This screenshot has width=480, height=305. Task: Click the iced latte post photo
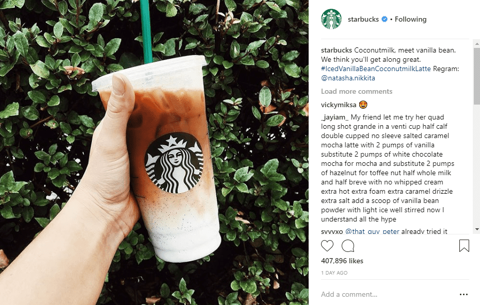click(154, 152)
